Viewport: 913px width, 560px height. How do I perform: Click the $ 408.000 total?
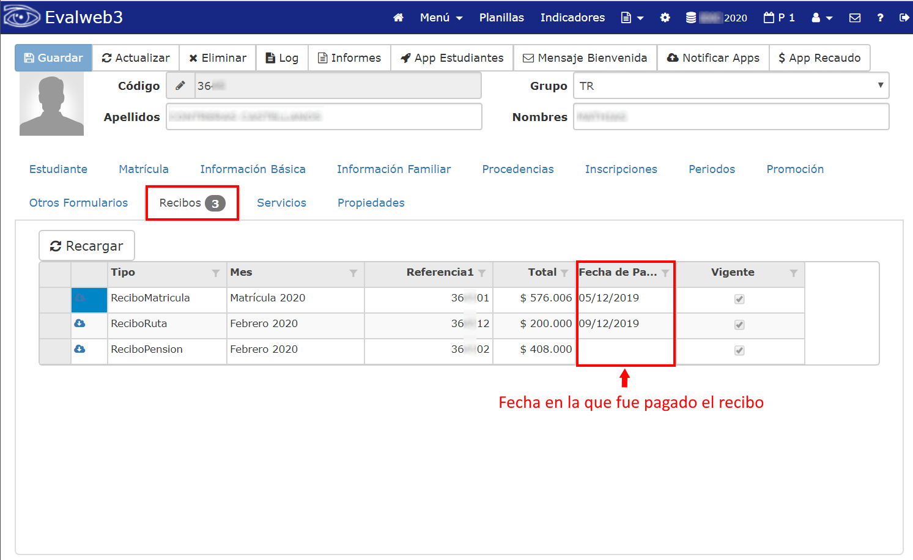pyautogui.click(x=545, y=349)
